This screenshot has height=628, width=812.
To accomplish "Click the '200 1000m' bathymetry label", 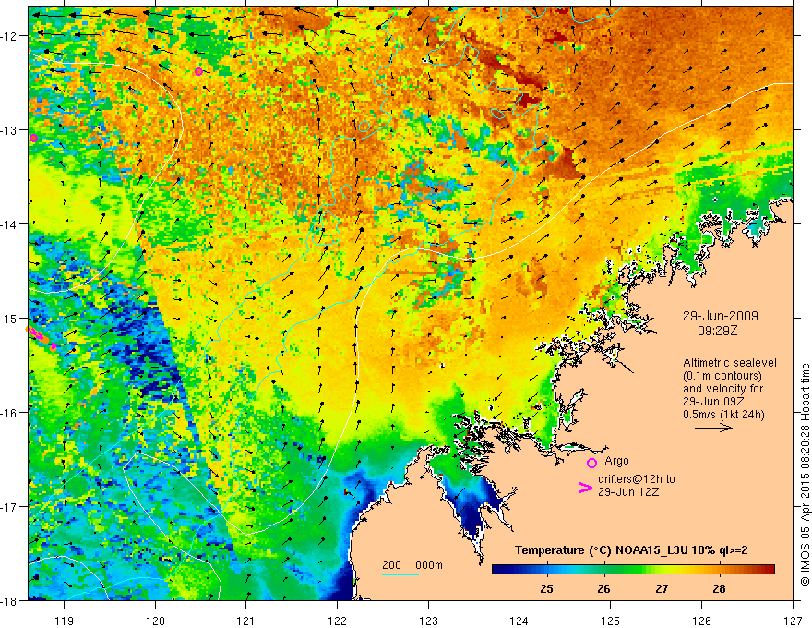I will point(412,565).
